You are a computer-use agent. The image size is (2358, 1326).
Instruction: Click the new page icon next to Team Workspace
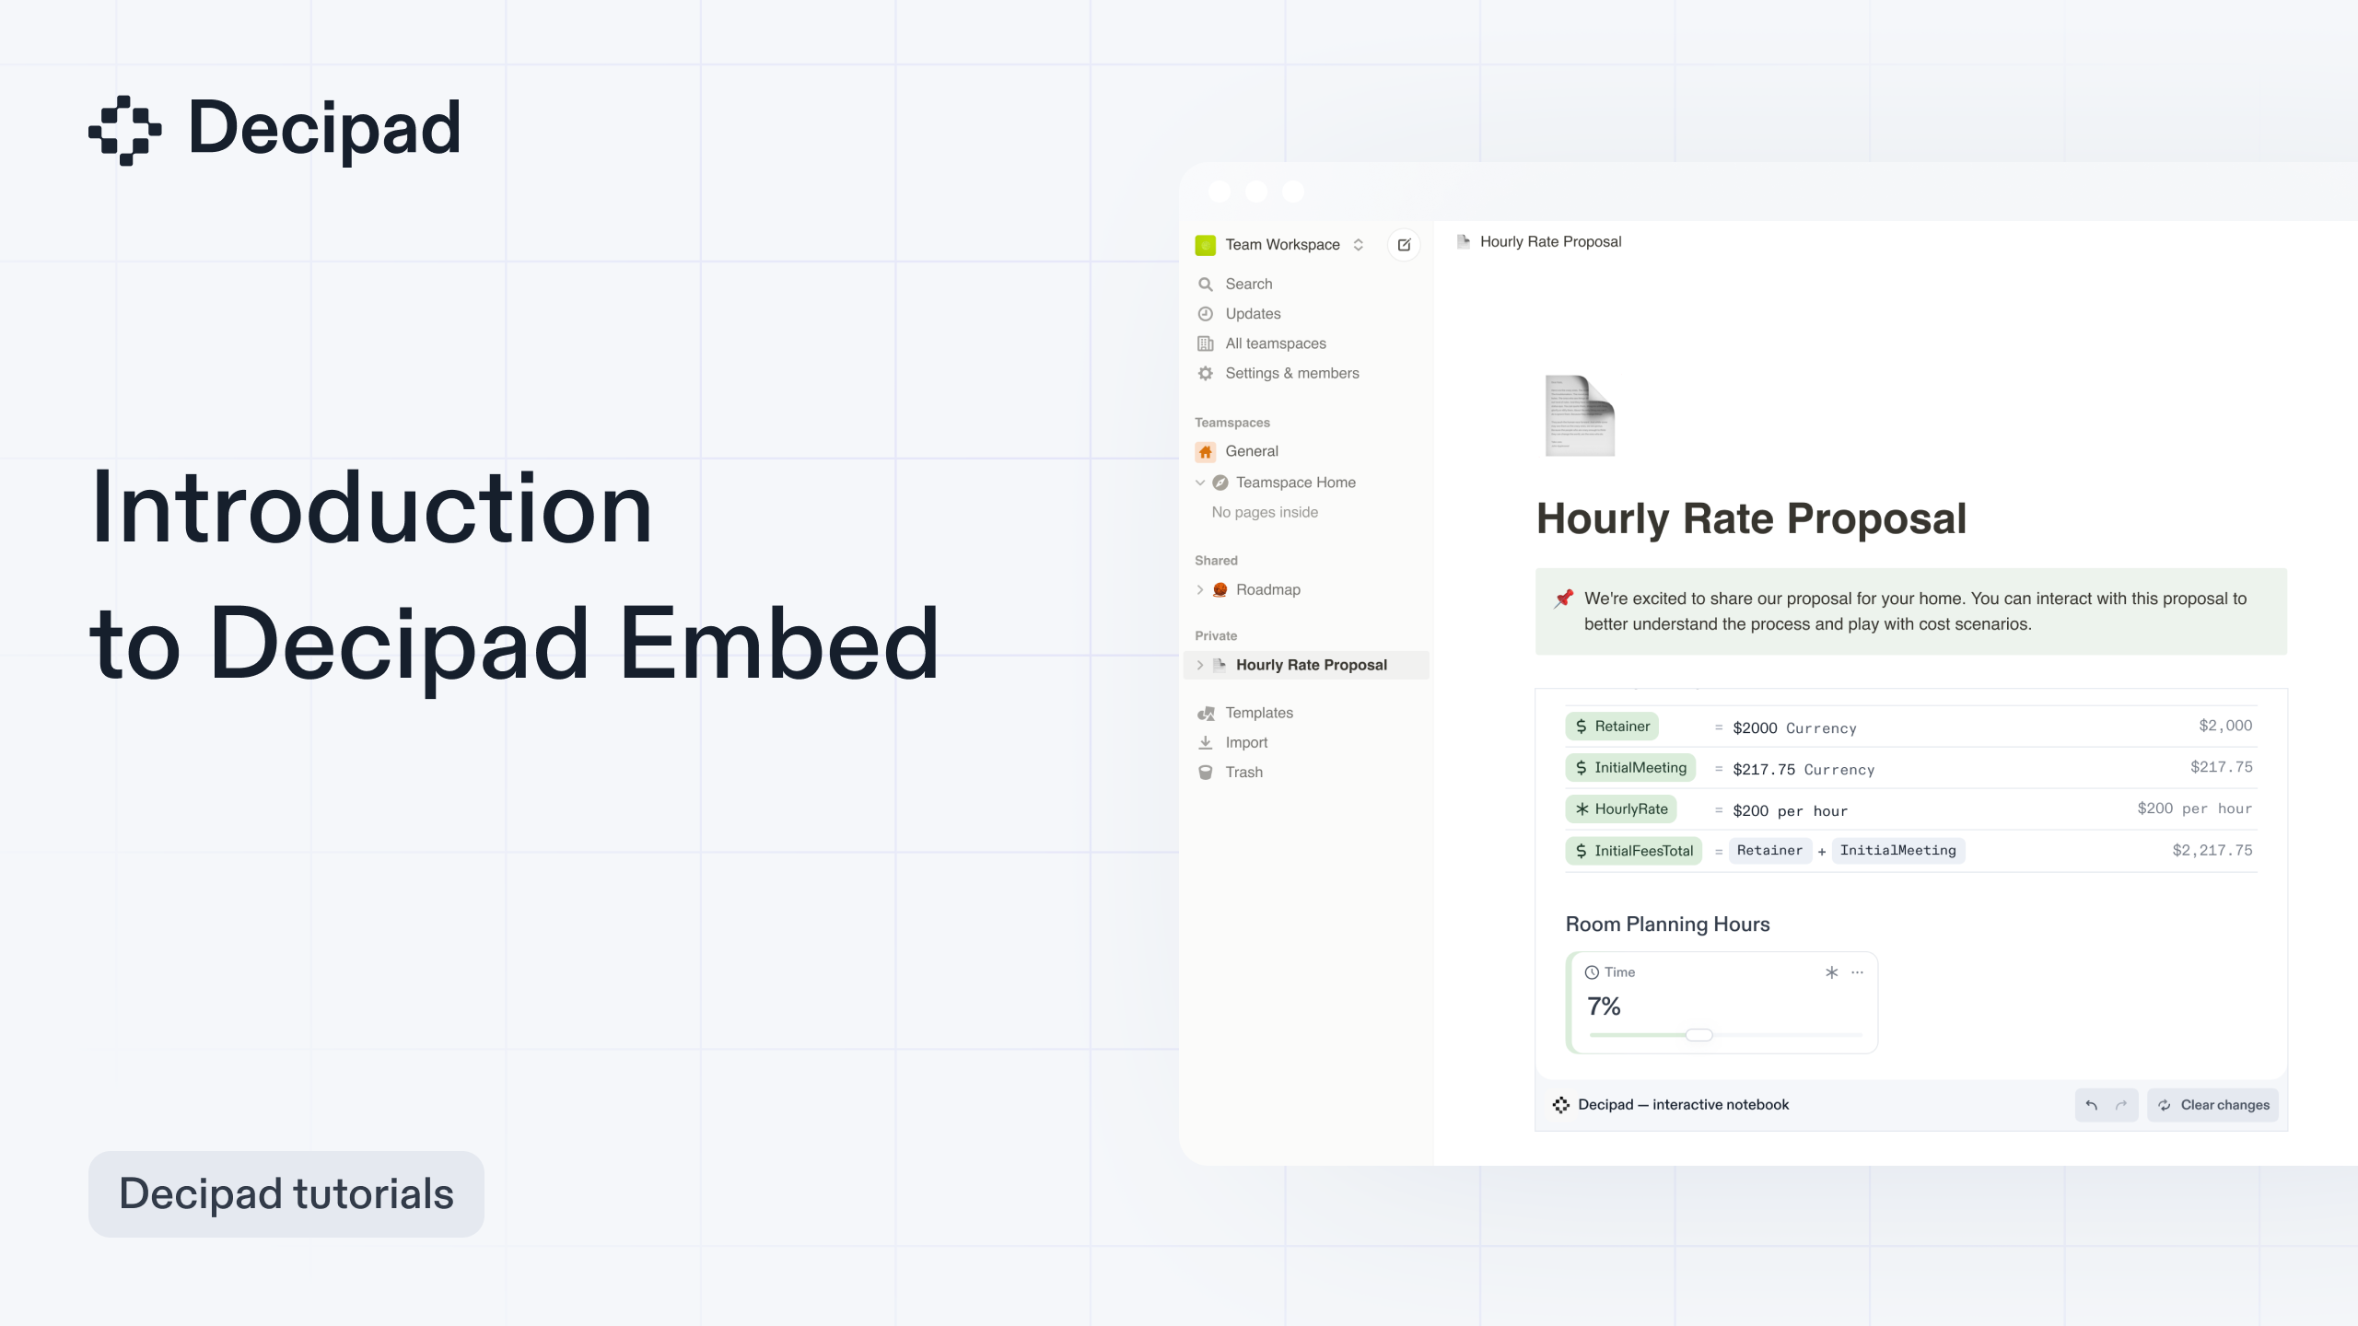1404,244
